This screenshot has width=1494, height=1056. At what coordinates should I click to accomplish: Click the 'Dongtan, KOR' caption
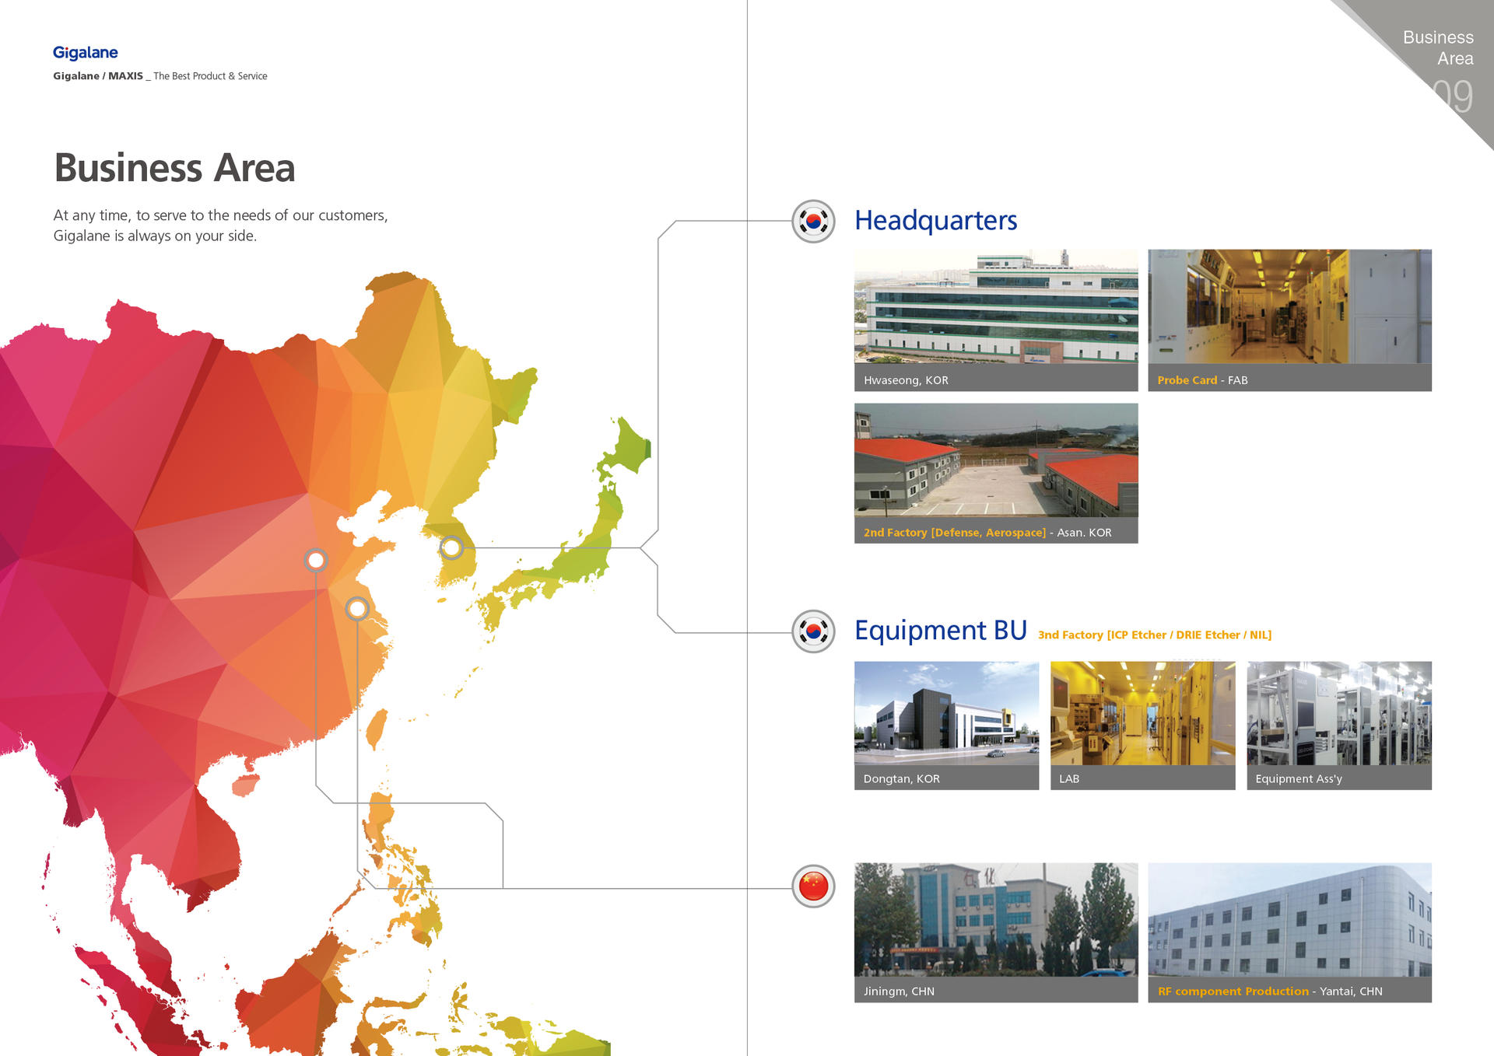902,779
